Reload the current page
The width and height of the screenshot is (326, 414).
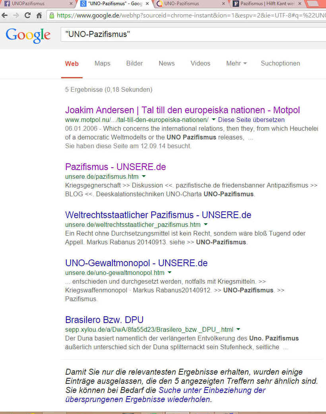click(27, 15)
